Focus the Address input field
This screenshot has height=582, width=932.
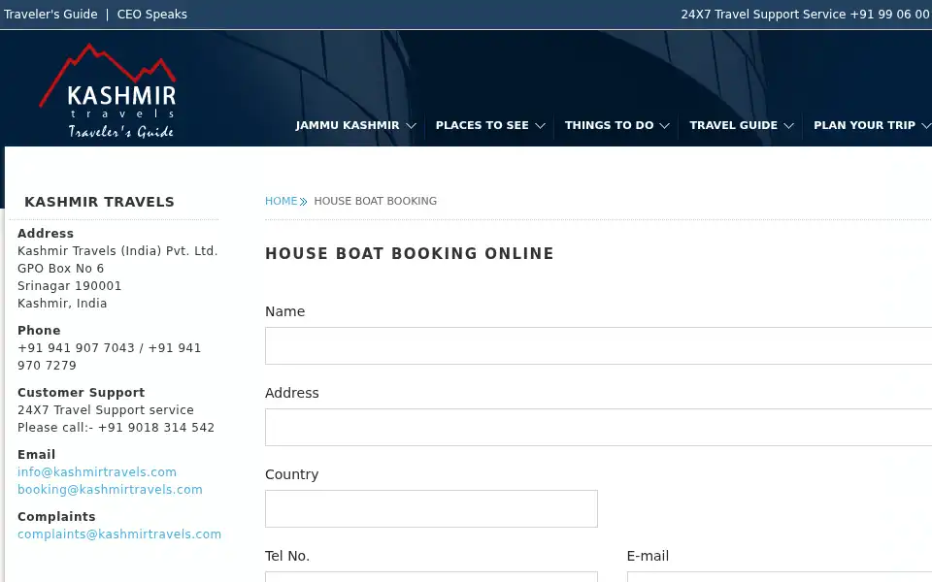(599, 427)
